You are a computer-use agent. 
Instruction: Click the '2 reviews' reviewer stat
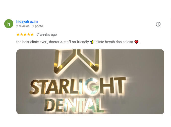coord(23,26)
